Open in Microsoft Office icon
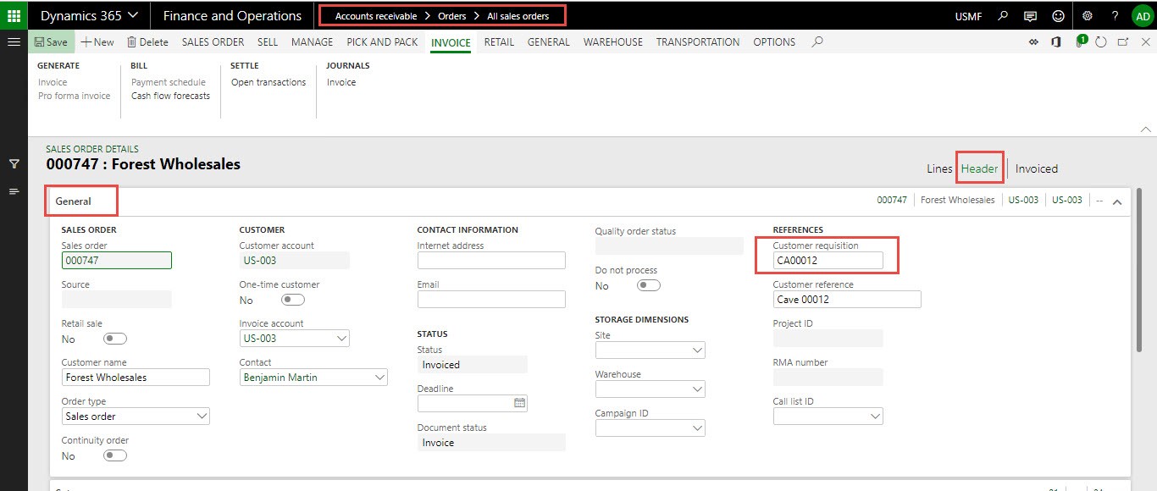 coord(1056,41)
